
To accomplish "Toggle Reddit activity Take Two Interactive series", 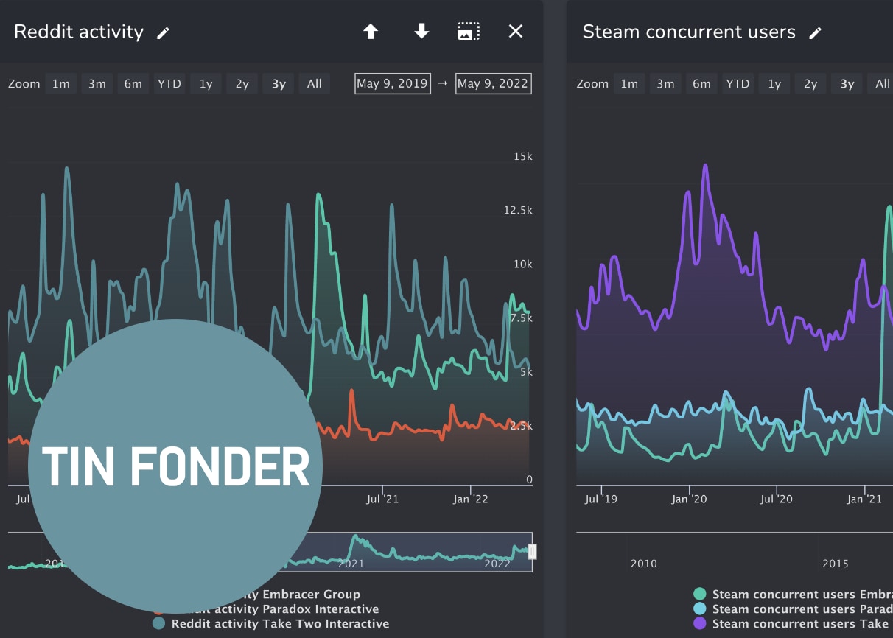I will pos(280,623).
